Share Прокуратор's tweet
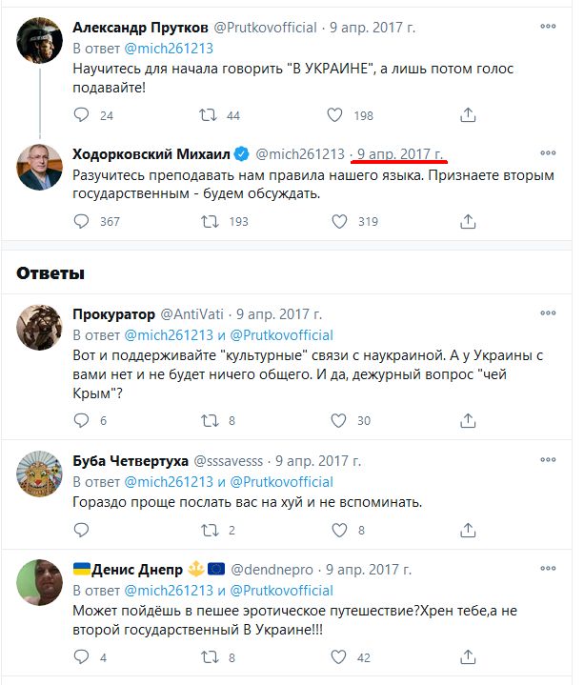584x685 pixels. coord(468,420)
